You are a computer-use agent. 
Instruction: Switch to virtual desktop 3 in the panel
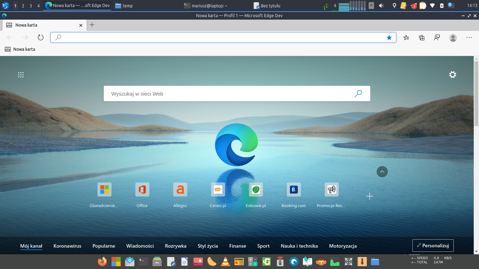coord(31,6)
